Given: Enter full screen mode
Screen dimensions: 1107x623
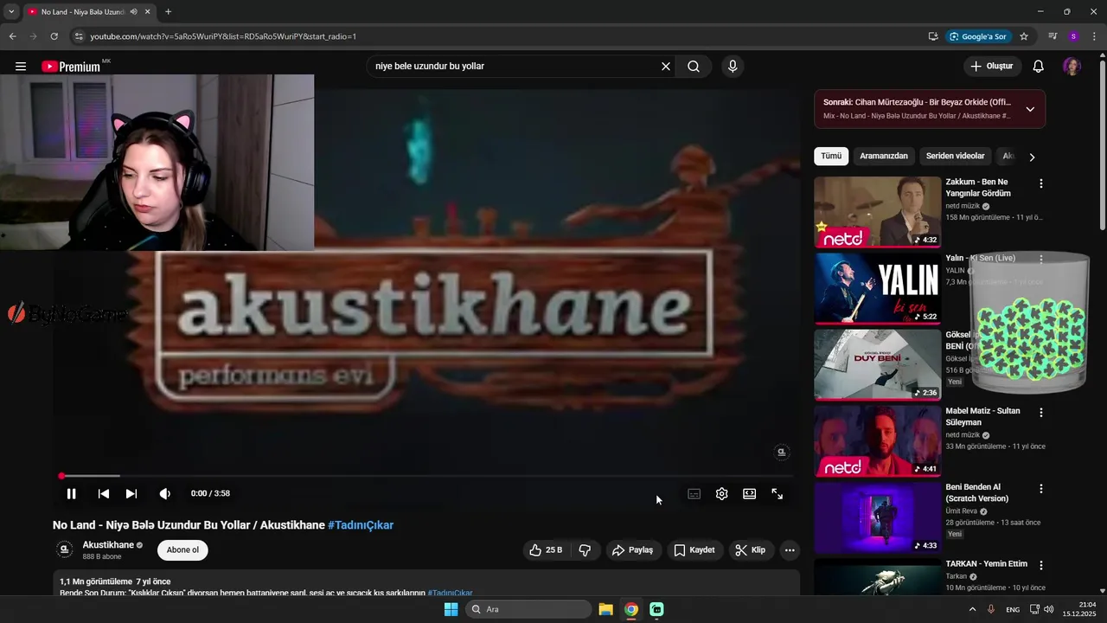Looking at the screenshot, I should [x=777, y=494].
